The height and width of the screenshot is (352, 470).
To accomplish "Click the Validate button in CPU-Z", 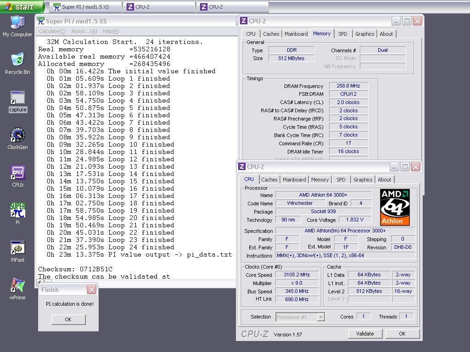I will click(x=365, y=334).
